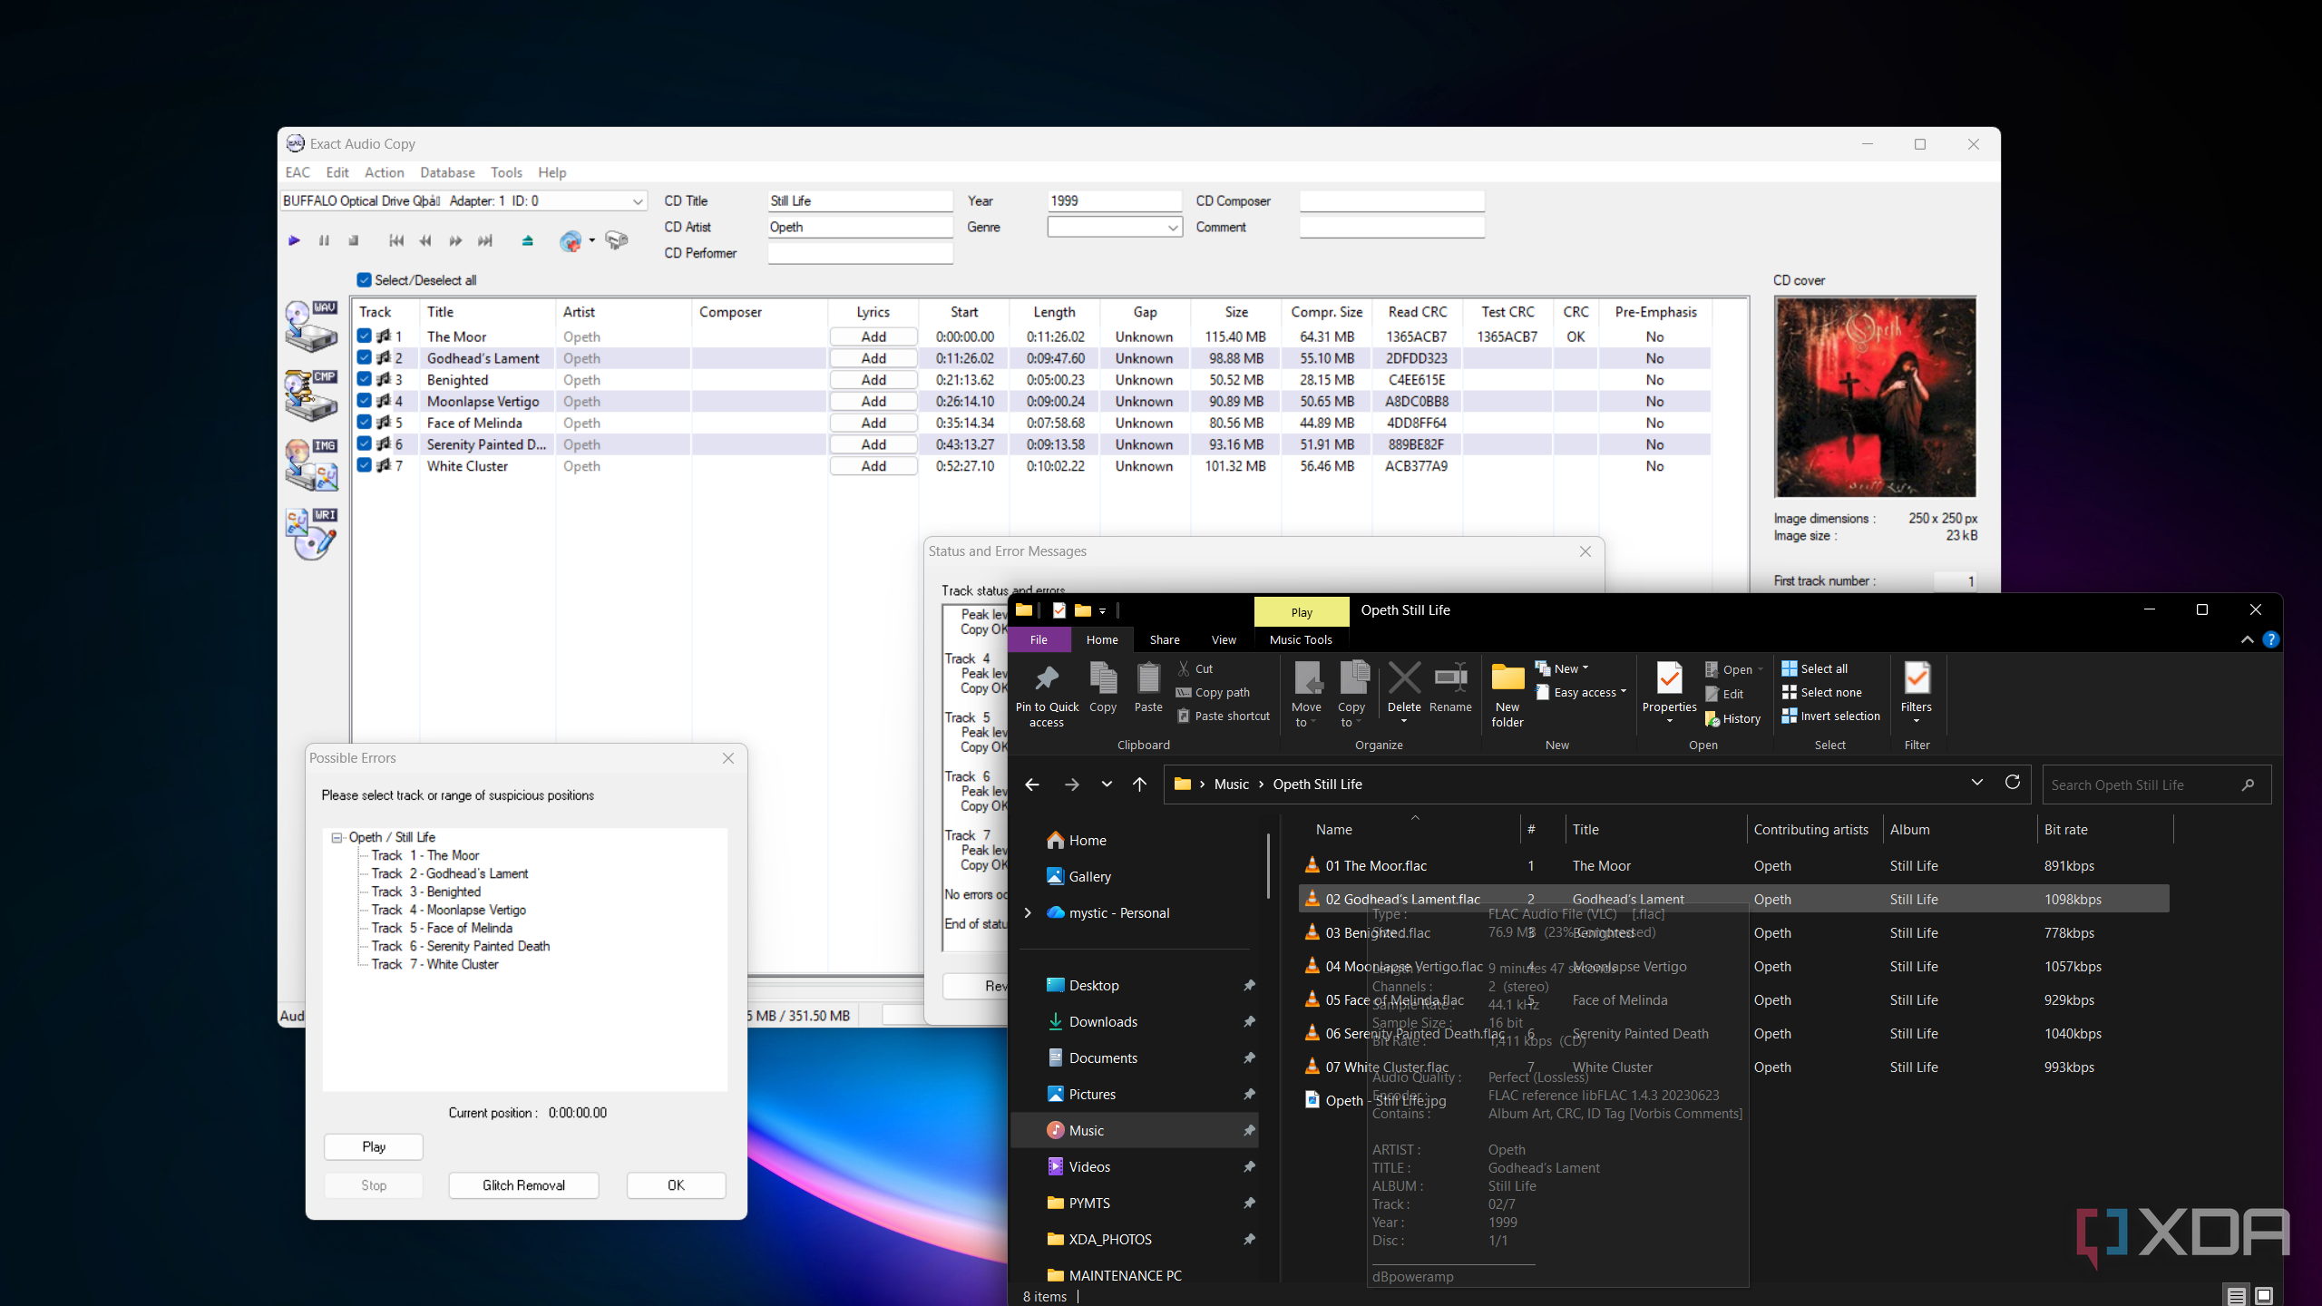Open the address bar history dropdown arrow
Screen dimensions: 2322x1306
[1976, 783]
